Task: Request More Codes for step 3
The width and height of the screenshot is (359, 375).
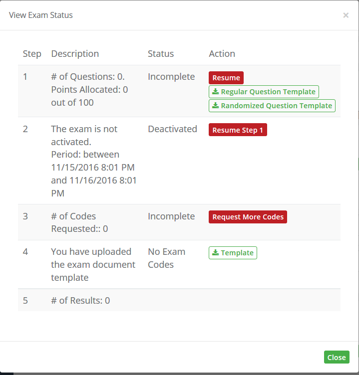Action: 248,217
